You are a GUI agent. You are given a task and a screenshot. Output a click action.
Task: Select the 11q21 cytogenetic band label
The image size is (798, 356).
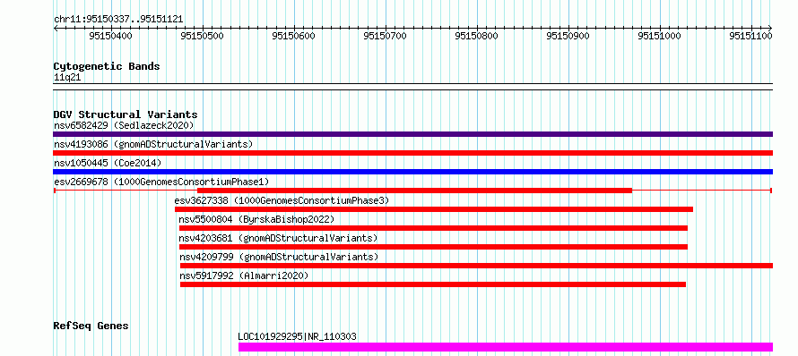click(x=67, y=78)
